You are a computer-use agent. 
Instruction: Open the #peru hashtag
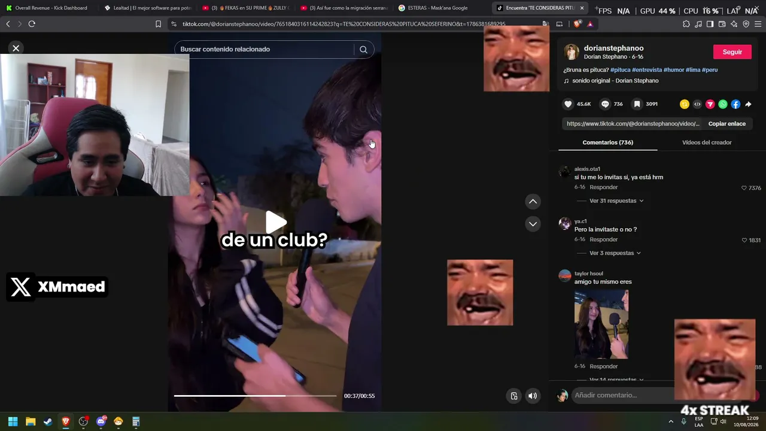(x=710, y=70)
